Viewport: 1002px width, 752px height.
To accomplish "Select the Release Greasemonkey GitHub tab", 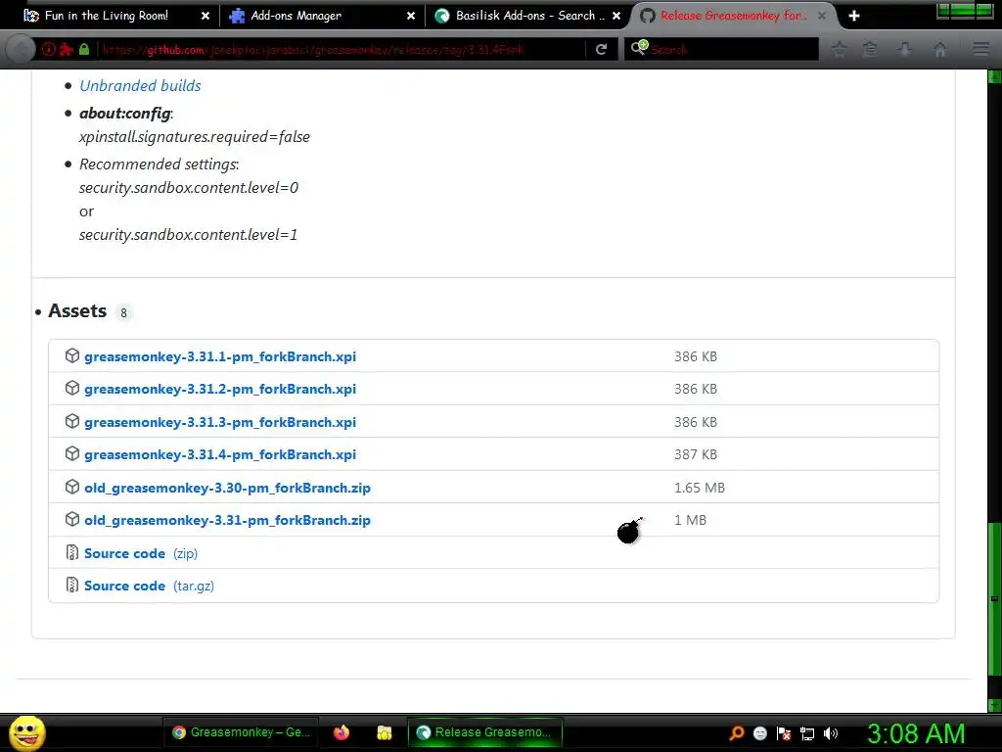I will [732, 16].
